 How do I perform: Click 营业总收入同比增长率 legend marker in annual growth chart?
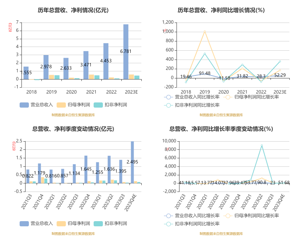168,97
